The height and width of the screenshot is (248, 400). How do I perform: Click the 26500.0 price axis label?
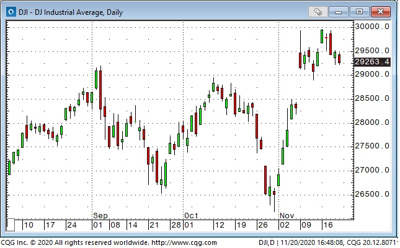[x=372, y=194]
